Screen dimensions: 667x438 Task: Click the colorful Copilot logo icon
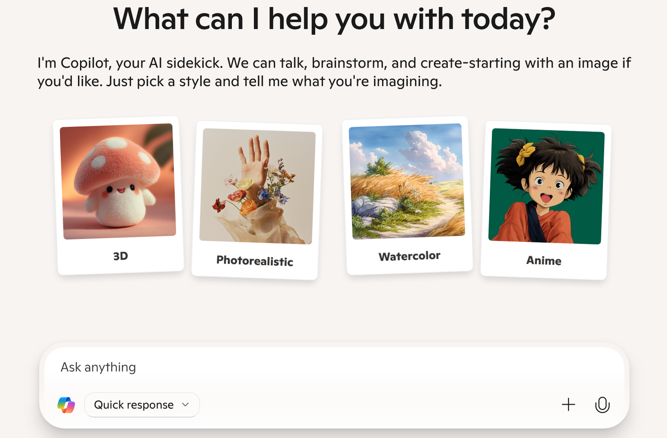click(x=66, y=405)
